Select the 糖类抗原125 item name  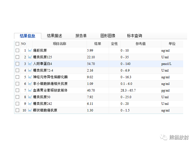pos(43,57)
